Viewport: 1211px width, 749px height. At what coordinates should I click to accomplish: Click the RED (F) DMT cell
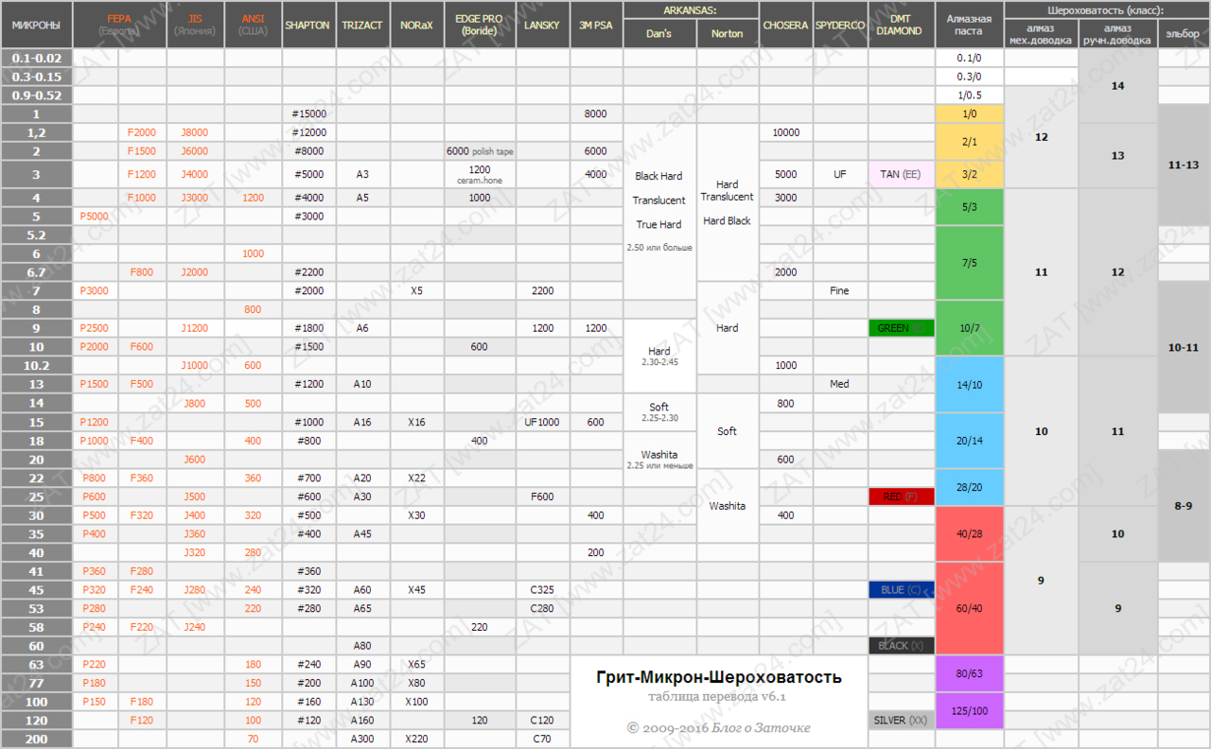901,496
